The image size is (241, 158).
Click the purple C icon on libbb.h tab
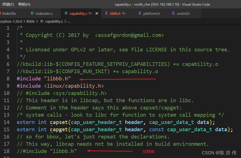pyautogui.click(x=107, y=13)
